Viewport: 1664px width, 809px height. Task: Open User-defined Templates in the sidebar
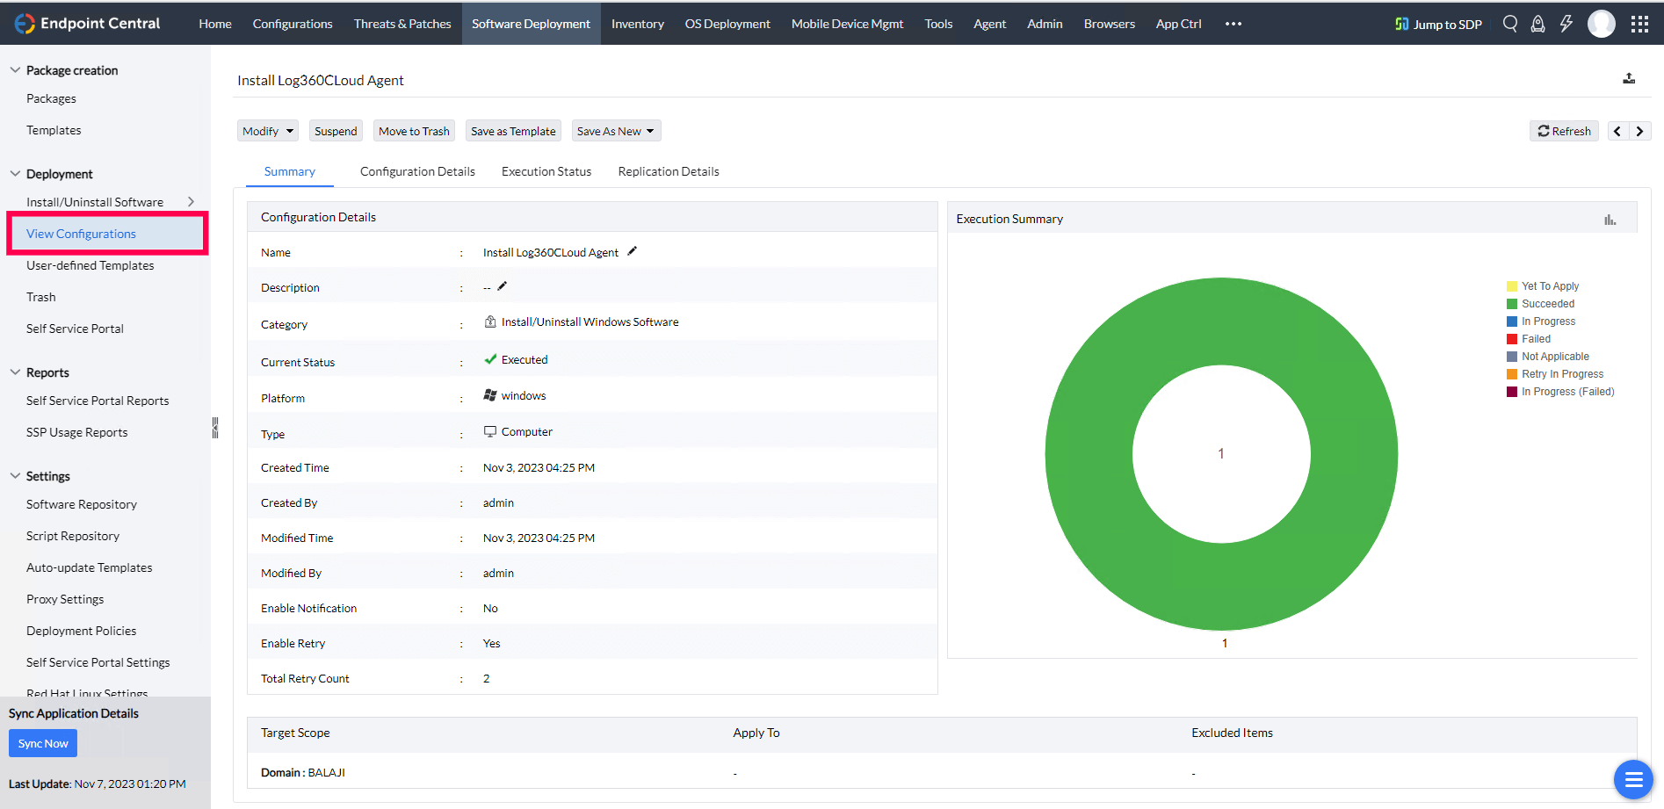[x=90, y=265]
